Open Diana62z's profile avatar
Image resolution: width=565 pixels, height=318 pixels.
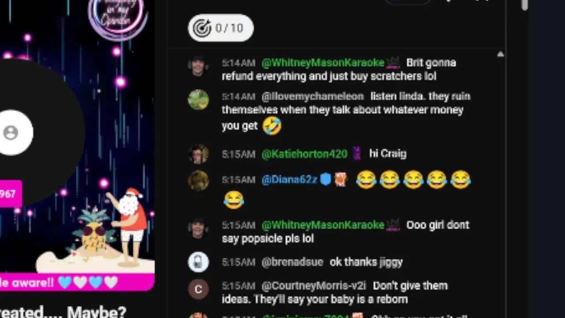[198, 180]
